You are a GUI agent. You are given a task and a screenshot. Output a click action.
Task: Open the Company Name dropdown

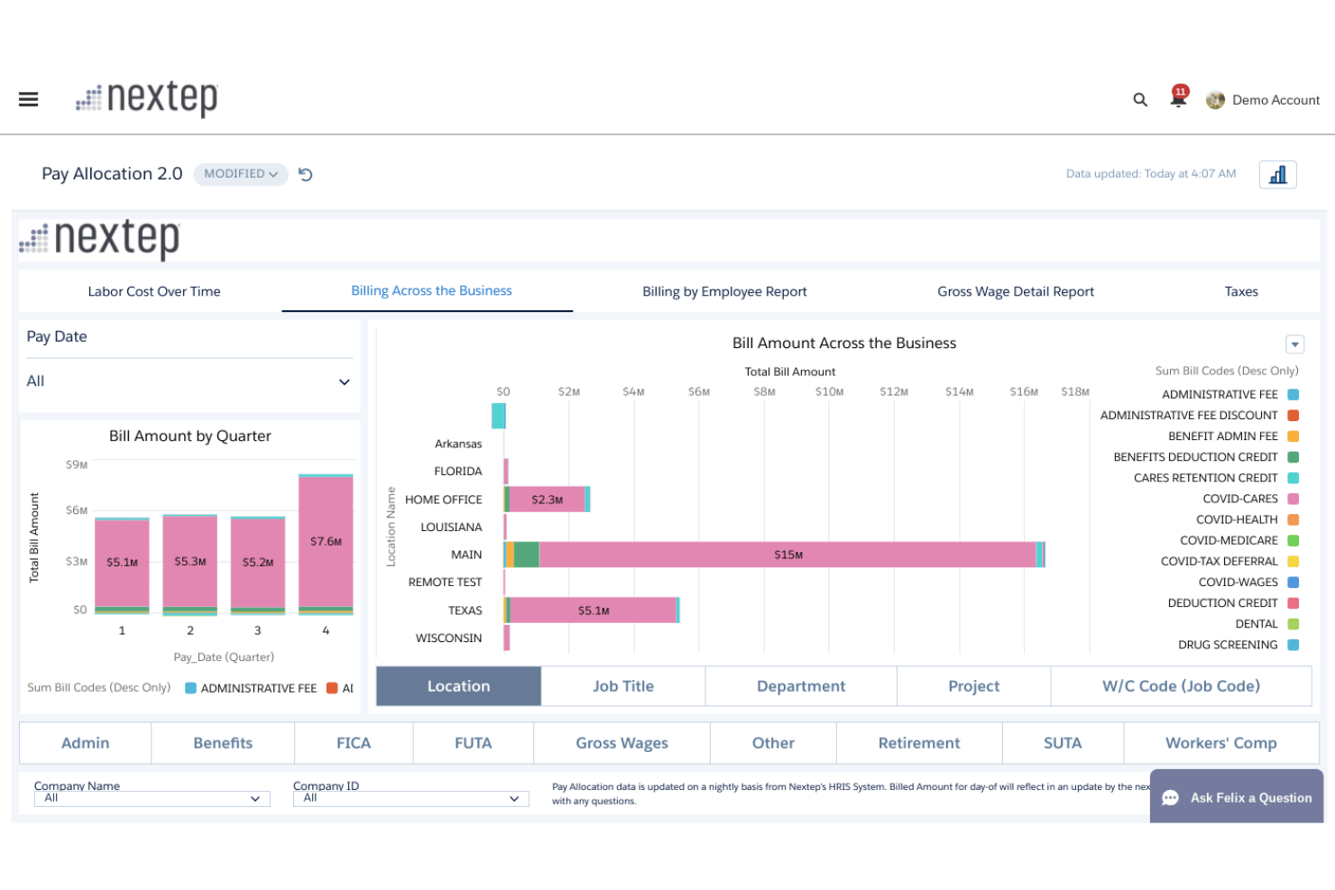click(x=152, y=798)
